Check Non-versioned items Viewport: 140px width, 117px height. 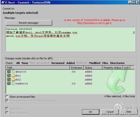point(40,63)
